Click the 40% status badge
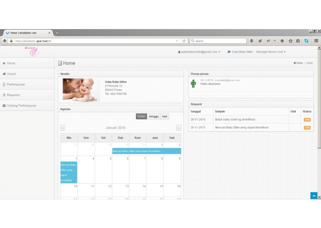This screenshot has width=321, height=228. point(307,120)
